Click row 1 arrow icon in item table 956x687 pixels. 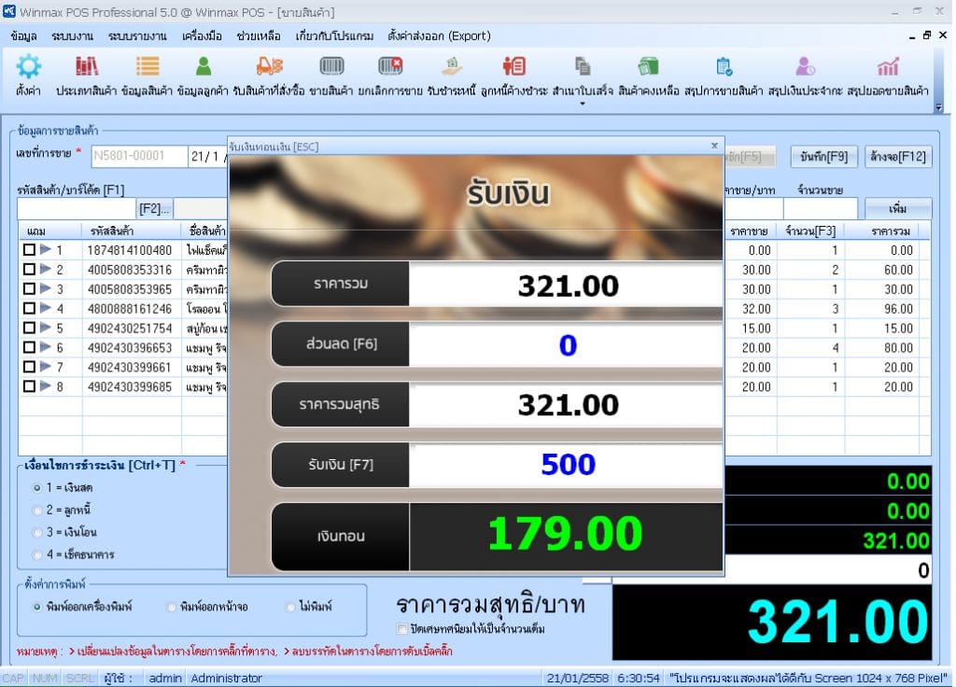[45, 249]
